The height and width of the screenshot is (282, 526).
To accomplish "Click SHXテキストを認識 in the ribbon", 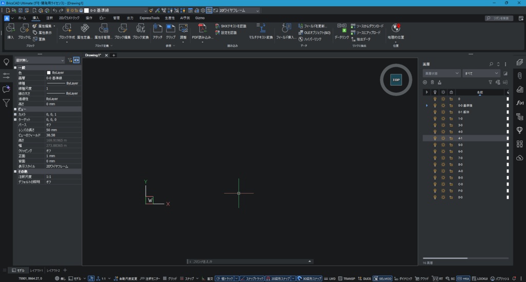I will 231,26.
